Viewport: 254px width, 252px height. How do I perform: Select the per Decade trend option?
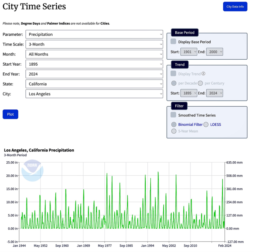click(174, 83)
